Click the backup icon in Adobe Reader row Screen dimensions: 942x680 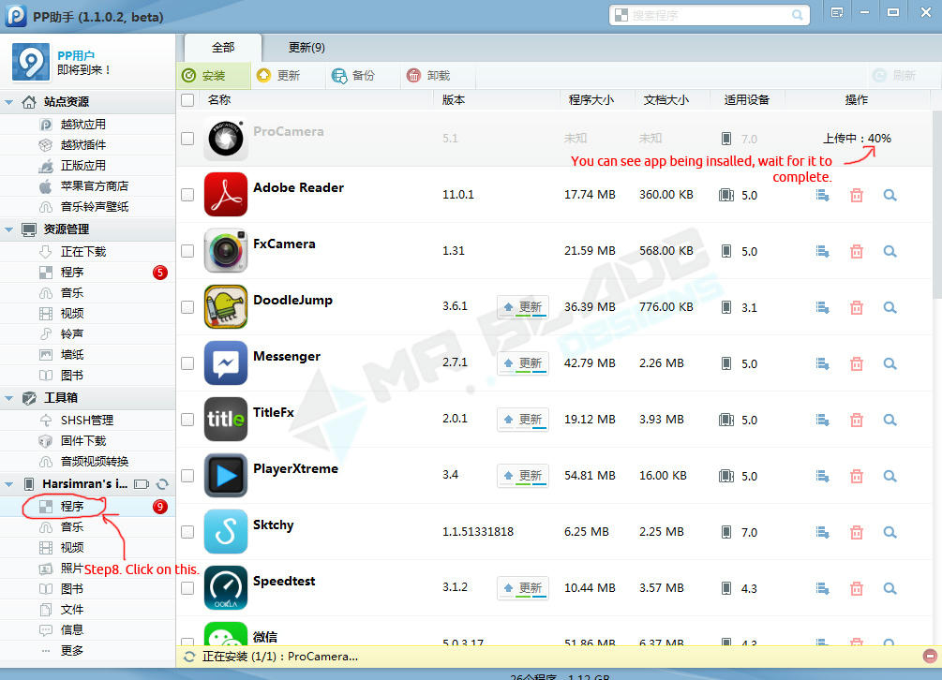tap(822, 195)
